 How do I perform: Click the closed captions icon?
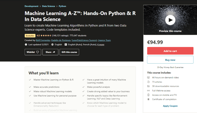tap(66, 44)
